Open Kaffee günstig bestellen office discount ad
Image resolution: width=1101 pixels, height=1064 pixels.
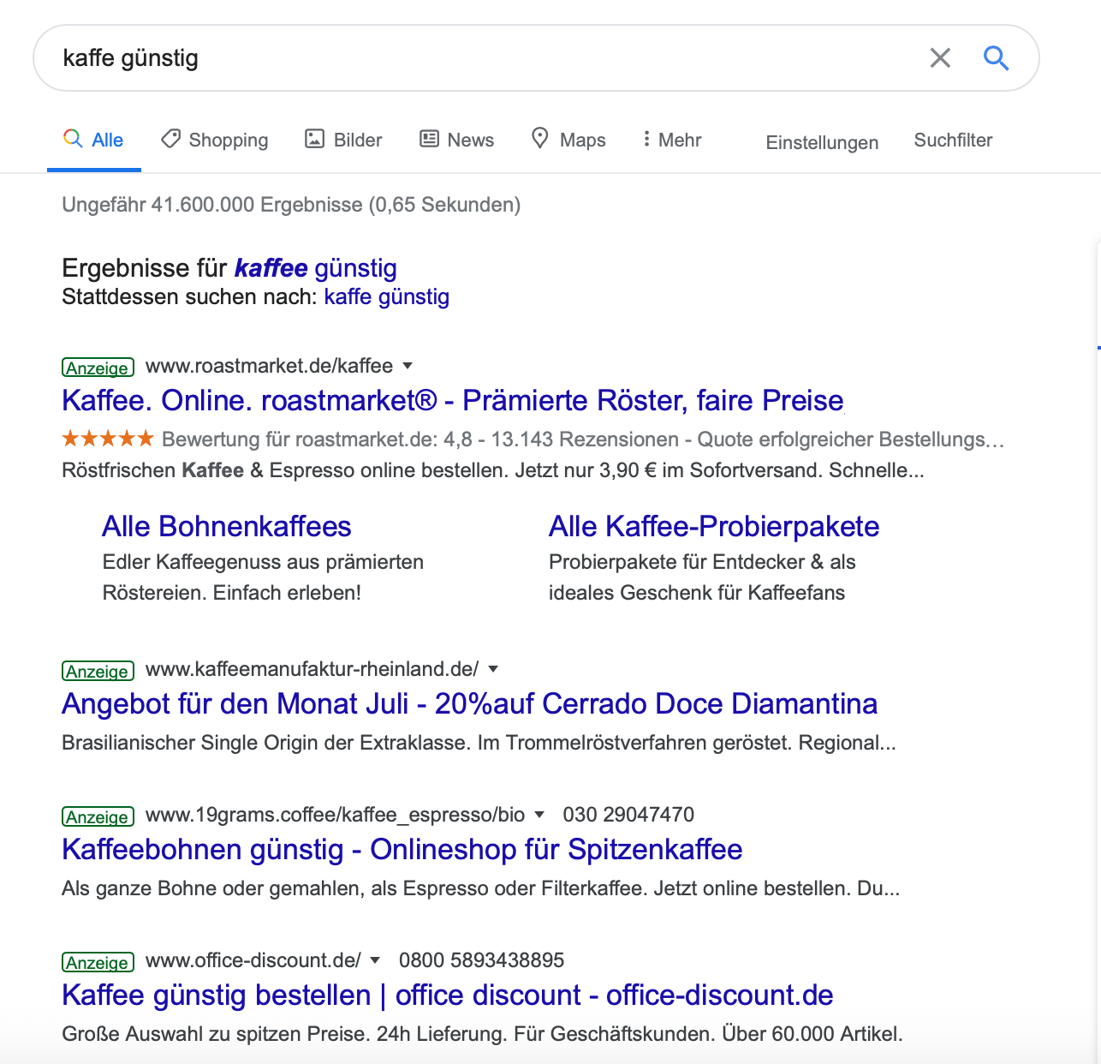(447, 995)
